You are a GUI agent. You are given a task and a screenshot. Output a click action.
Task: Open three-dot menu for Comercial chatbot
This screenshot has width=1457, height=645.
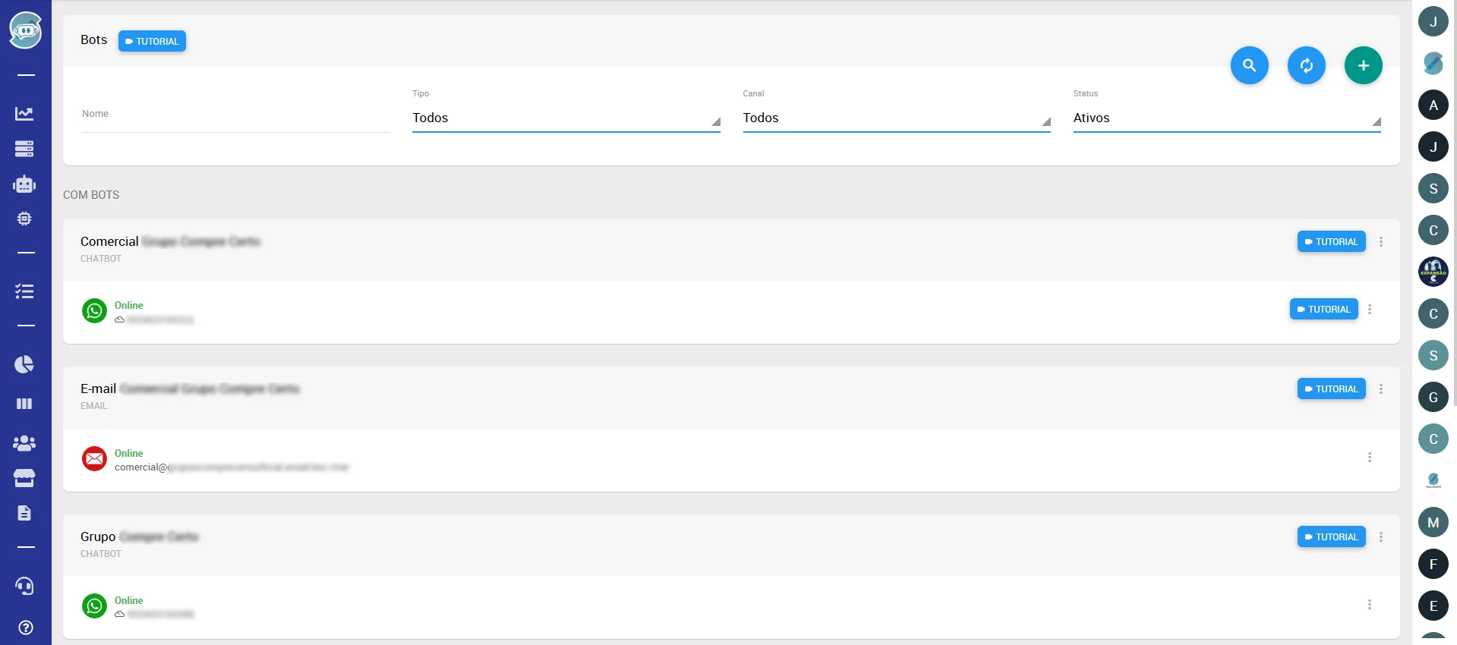click(x=1380, y=241)
